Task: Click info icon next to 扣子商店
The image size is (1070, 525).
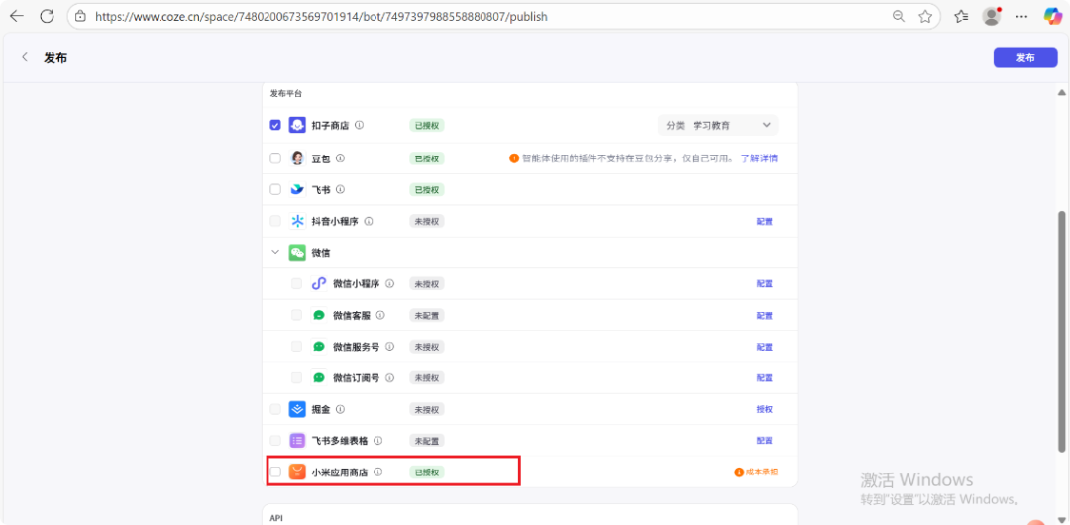Action: [x=359, y=125]
